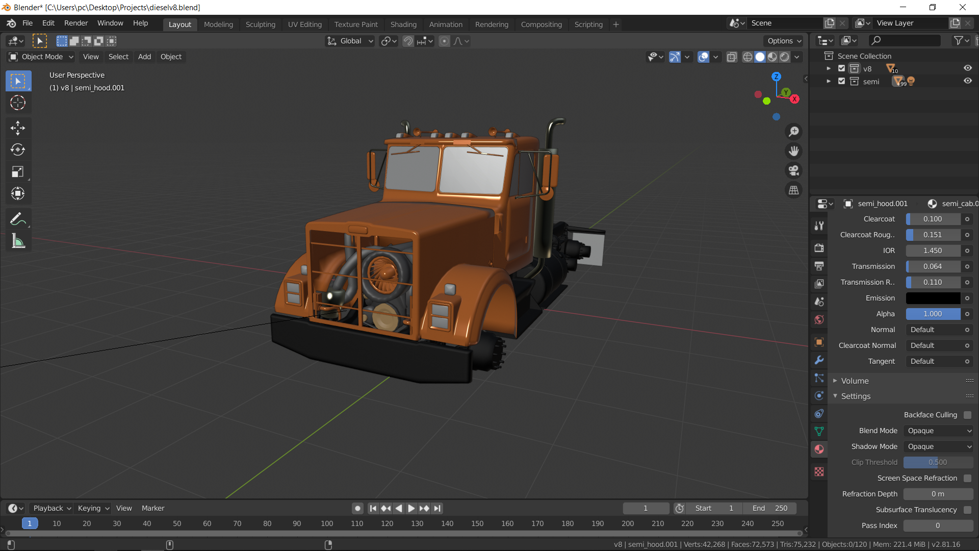Viewport: 979px width, 551px height.
Task: Select the Rotate tool
Action: (18, 150)
